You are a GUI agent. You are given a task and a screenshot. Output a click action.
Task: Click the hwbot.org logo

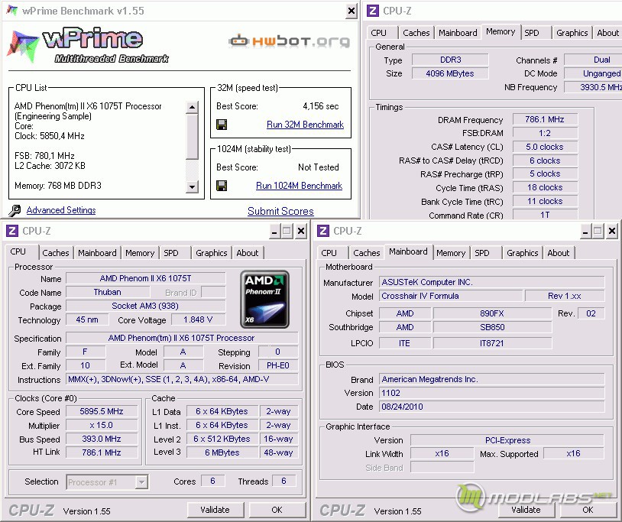290,41
